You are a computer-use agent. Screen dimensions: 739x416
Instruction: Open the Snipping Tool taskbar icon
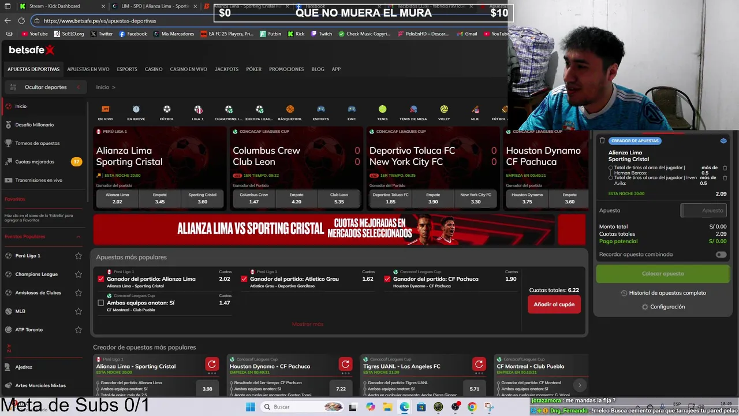pos(489,407)
